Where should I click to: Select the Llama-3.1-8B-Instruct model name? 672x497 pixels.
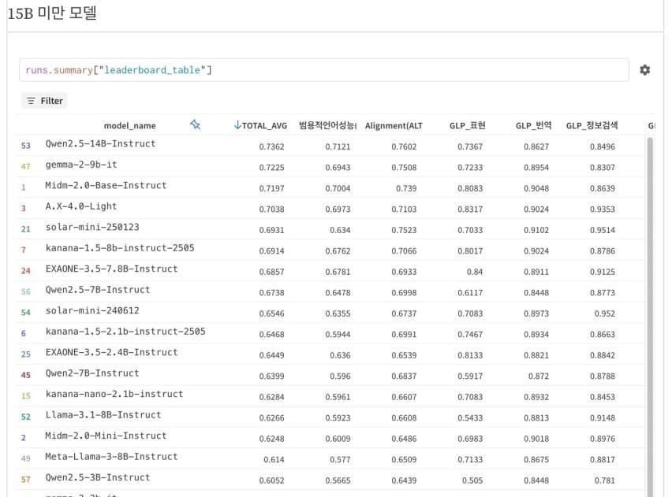click(103, 415)
